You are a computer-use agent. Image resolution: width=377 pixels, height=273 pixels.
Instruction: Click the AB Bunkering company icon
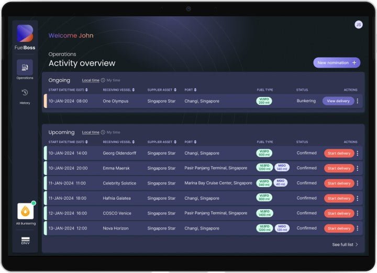(25, 212)
